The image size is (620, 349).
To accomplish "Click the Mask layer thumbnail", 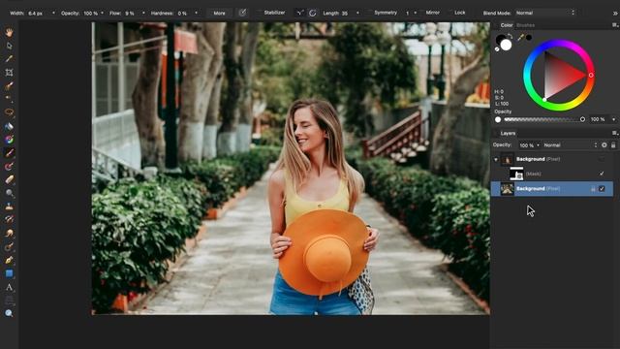I will point(516,174).
